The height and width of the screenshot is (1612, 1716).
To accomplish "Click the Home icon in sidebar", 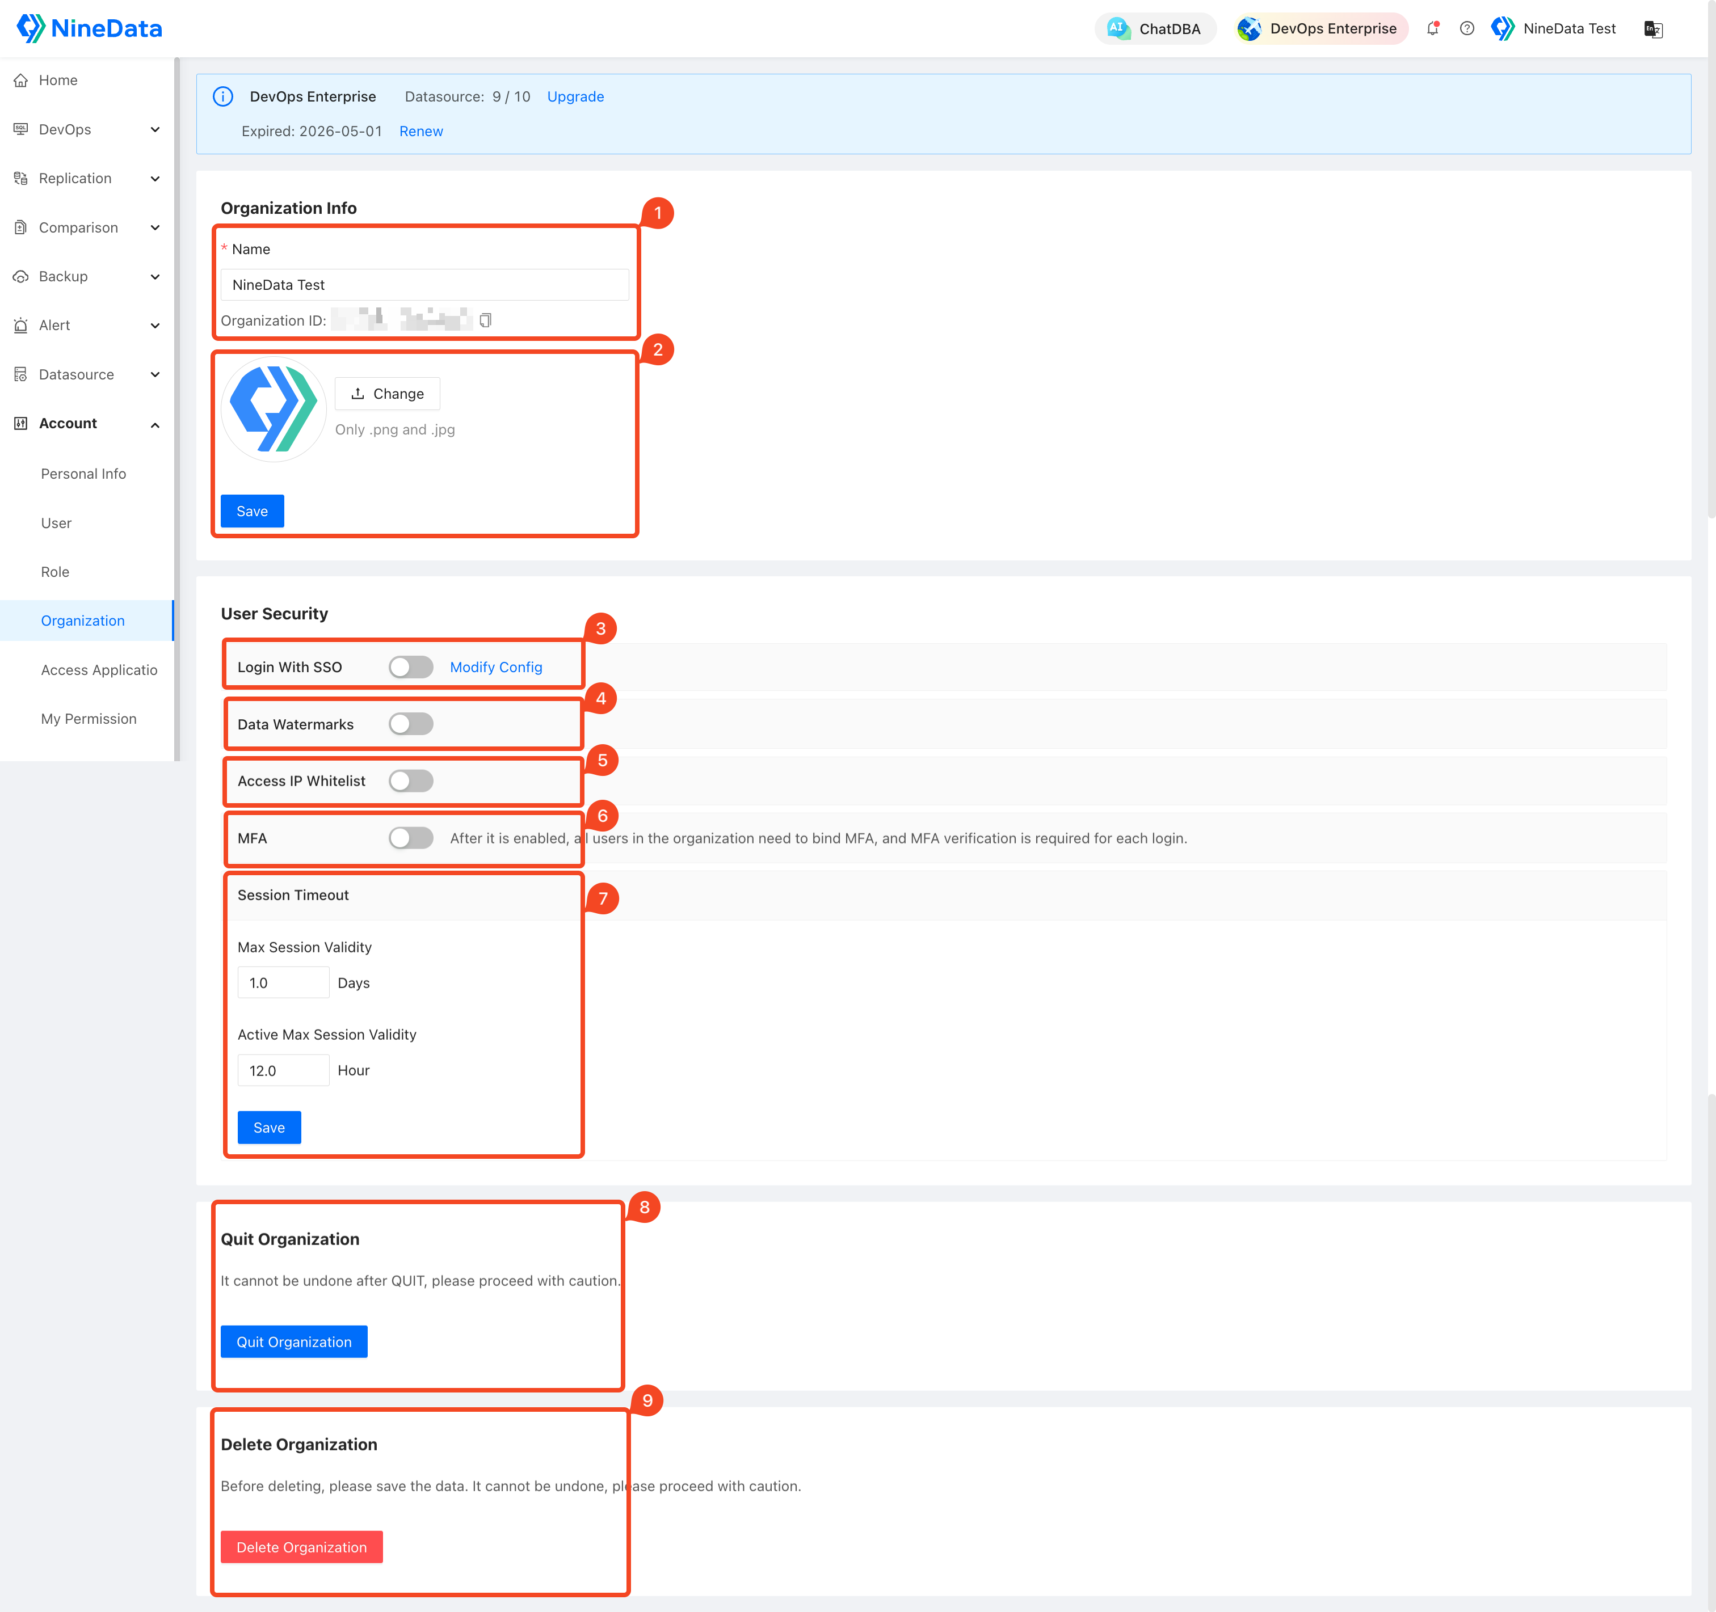I will click(x=21, y=80).
